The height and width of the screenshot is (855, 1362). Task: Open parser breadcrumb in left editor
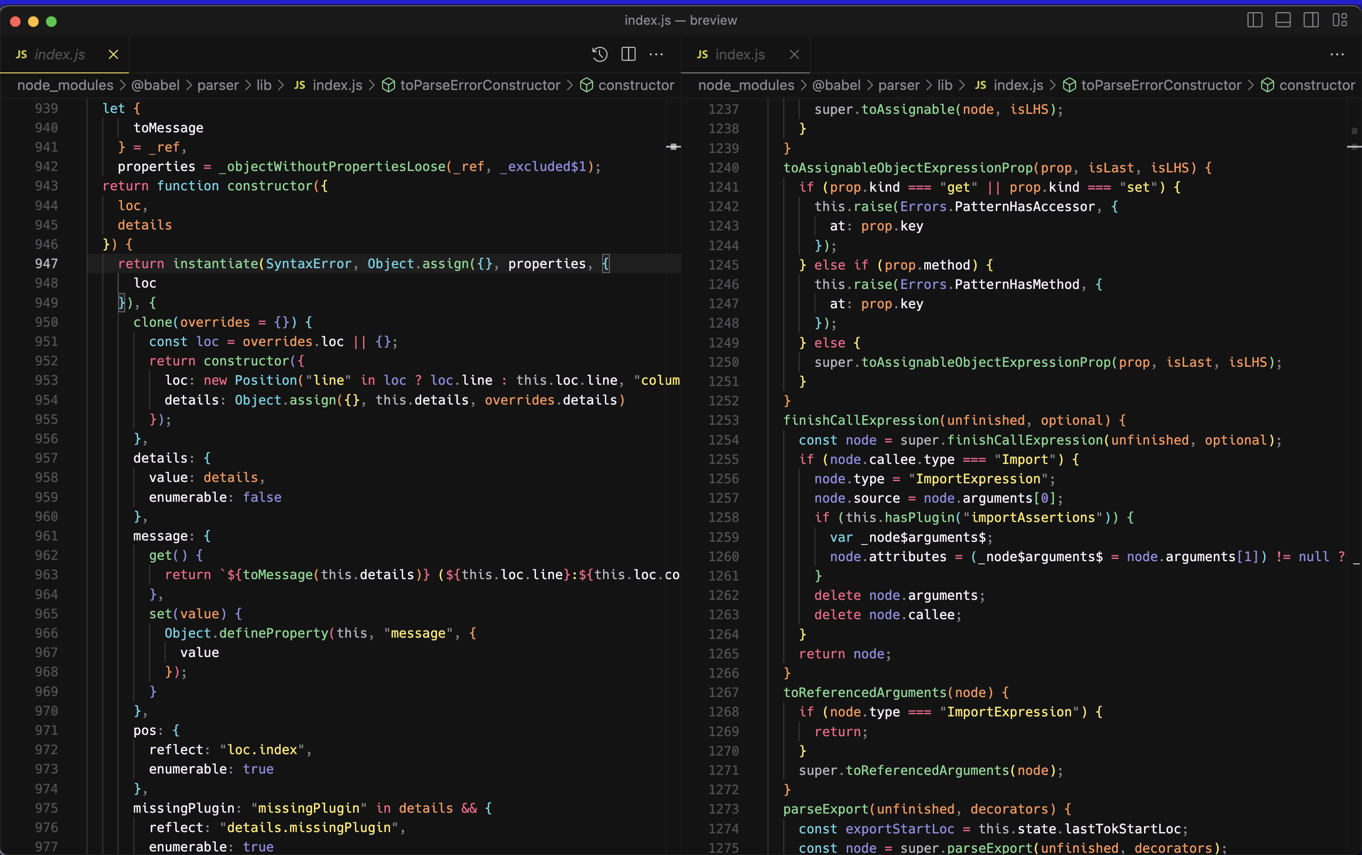click(x=218, y=85)
